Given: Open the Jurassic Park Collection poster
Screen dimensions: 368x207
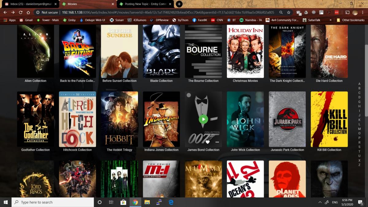Looking at the screenshot, I should pos(287,119).
